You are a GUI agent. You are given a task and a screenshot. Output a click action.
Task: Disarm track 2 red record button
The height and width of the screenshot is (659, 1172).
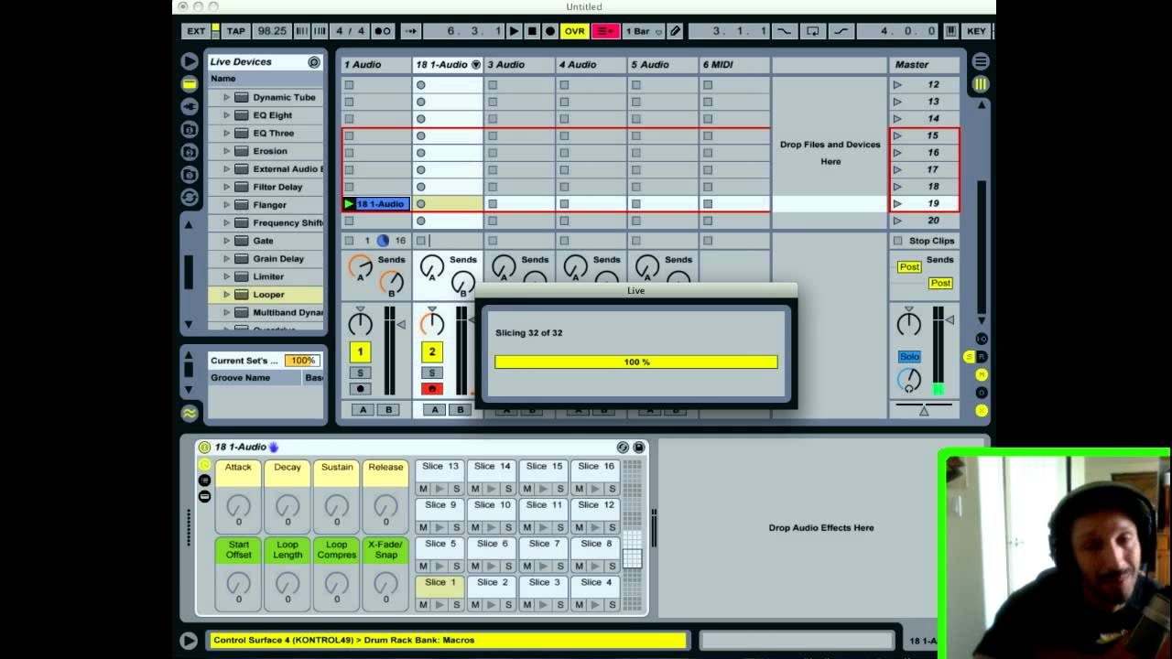pos(432,389)
